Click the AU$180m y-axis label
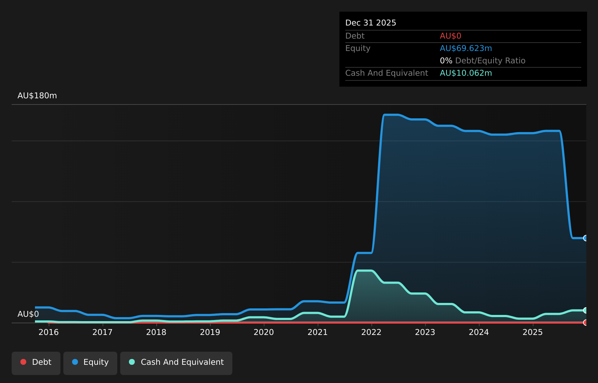The height and width of the screenshot is (383, 598). [x=37, y=96]
